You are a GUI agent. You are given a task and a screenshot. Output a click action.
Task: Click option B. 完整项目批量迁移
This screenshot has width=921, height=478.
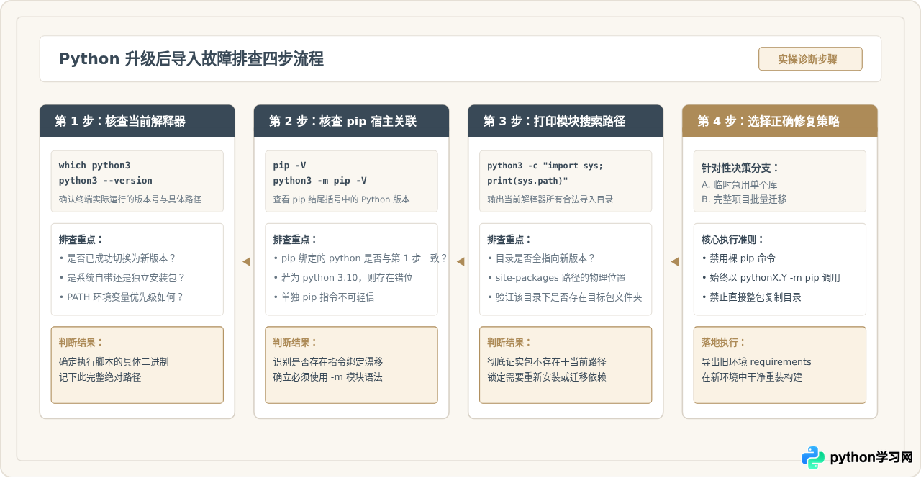pyautogui.click(x=744, y=199)
